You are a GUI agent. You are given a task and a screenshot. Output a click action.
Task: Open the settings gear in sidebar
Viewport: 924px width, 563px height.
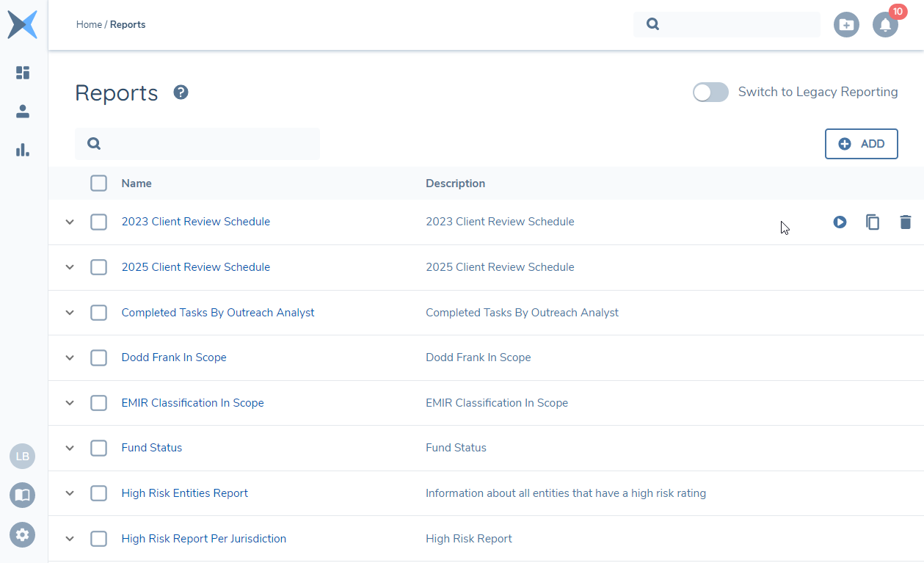pos(23,534)
